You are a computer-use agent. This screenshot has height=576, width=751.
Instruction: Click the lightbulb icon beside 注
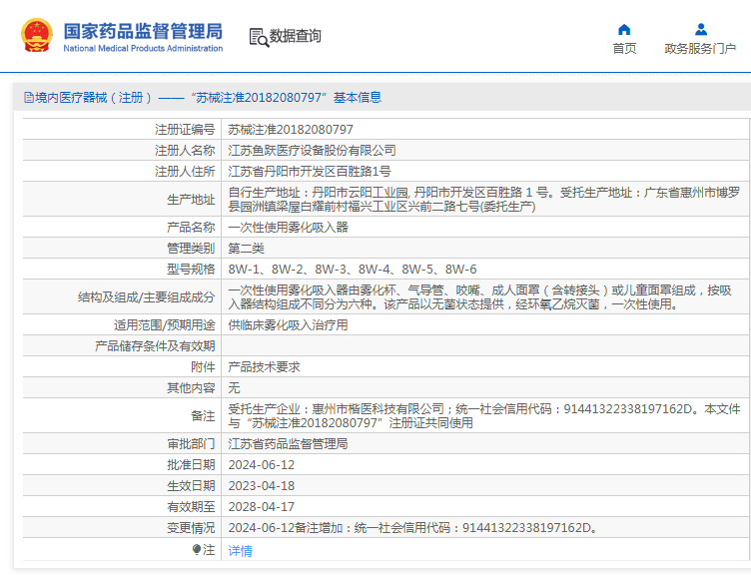coord(197,549)
